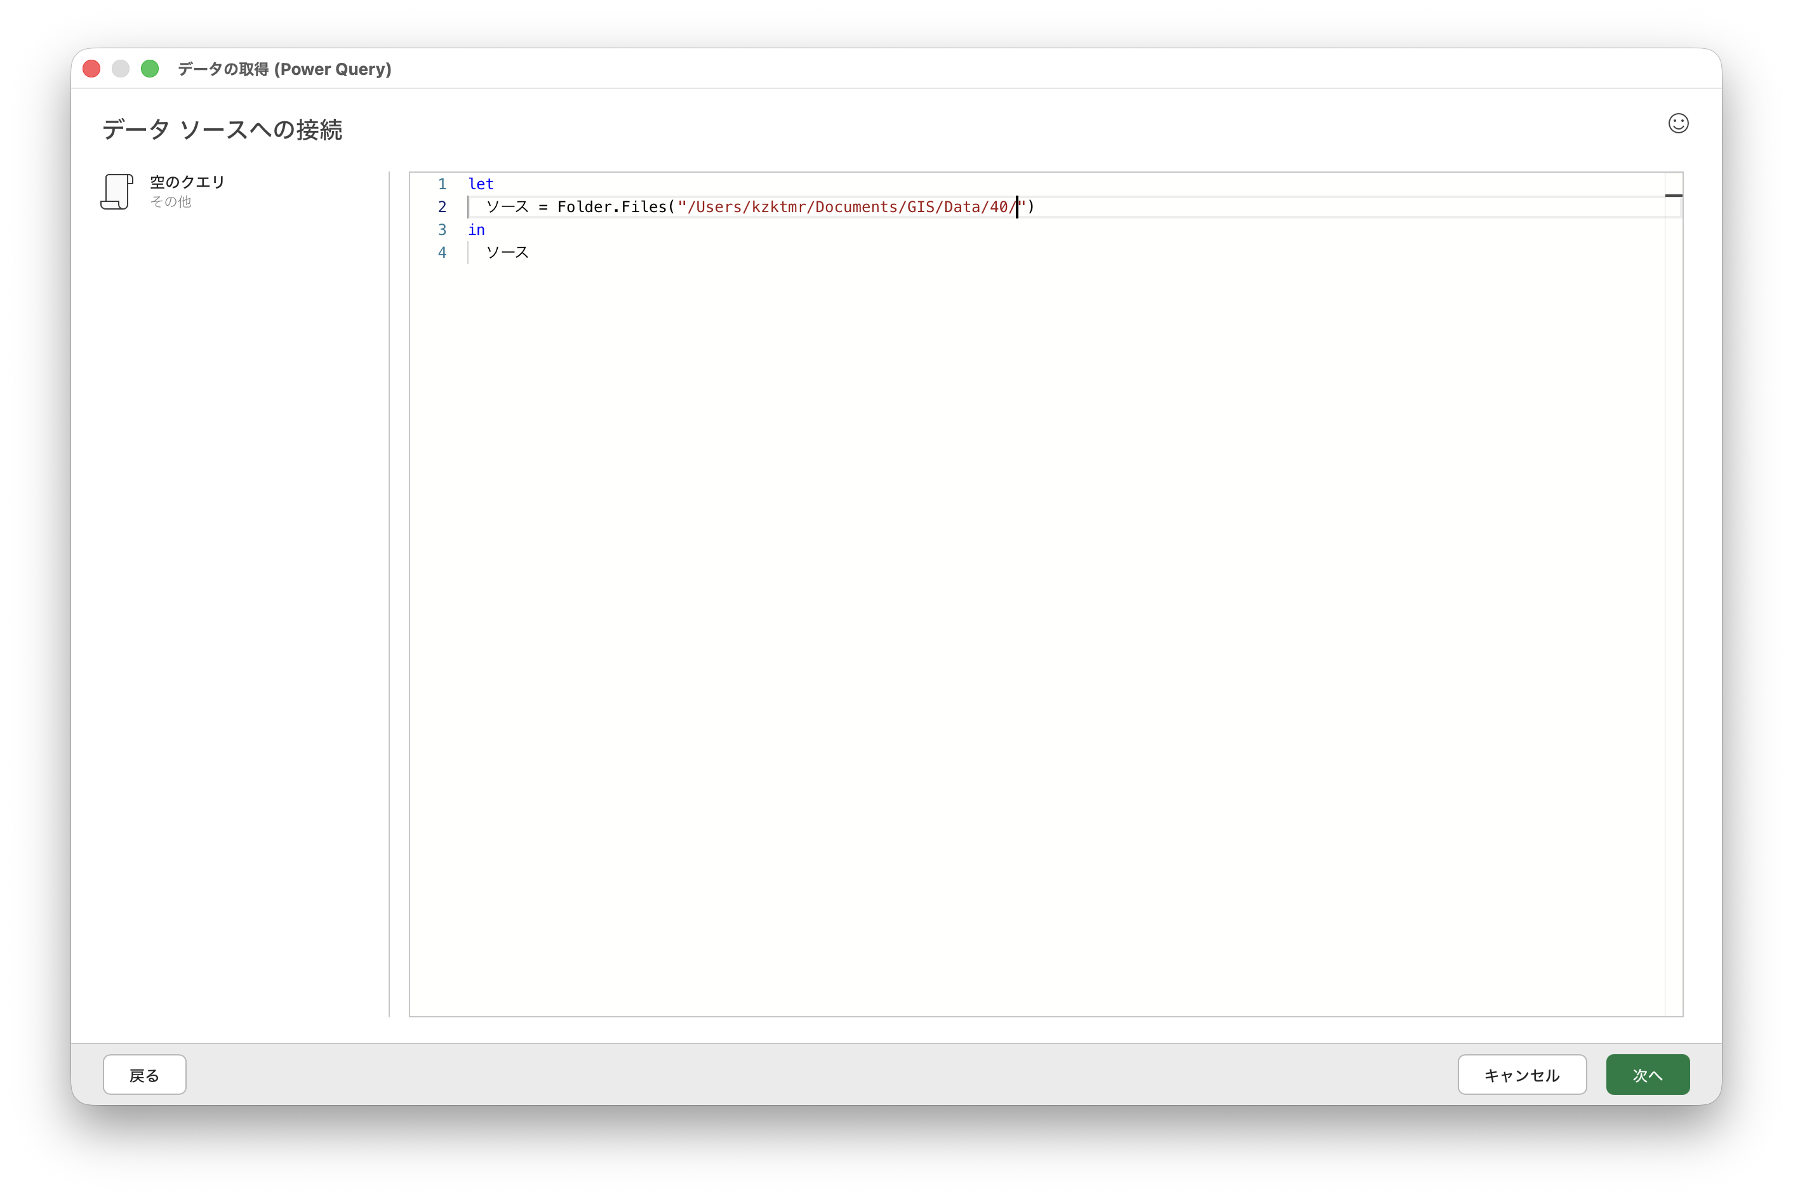This screenshot has width=1793, height=1199.
Task: Click the キャンセル button
Action: (1521, 1075)
